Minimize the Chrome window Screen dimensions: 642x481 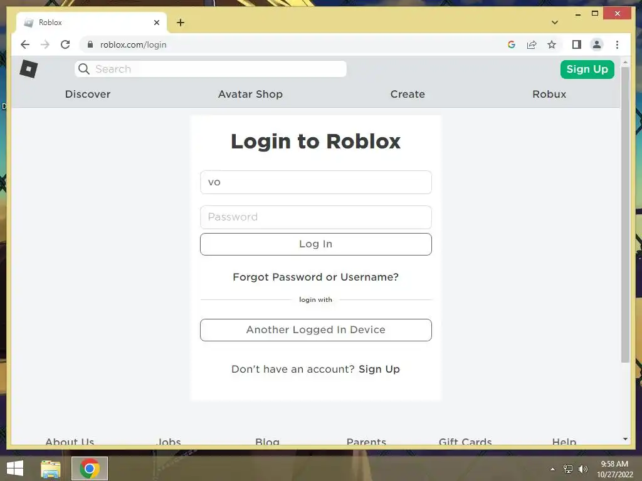(x=577, y=14)
